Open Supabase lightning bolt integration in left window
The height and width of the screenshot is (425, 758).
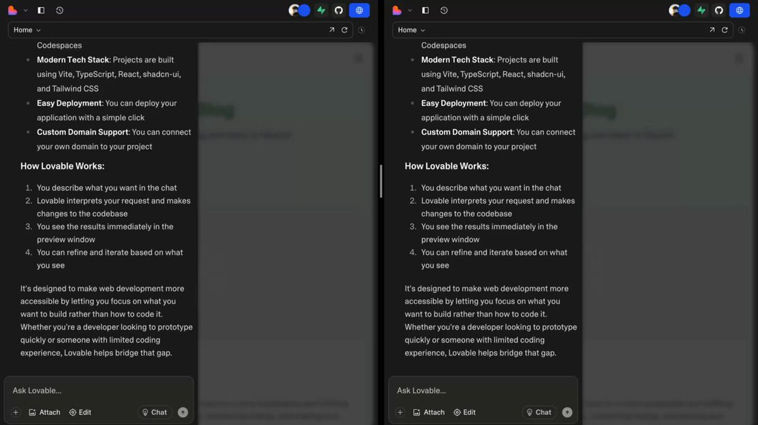click(x=321, y=10)
